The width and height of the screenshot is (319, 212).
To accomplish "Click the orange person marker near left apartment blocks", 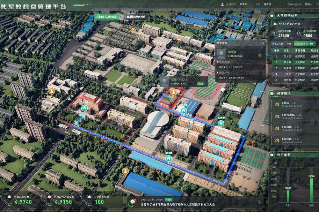I will (52, 91).
